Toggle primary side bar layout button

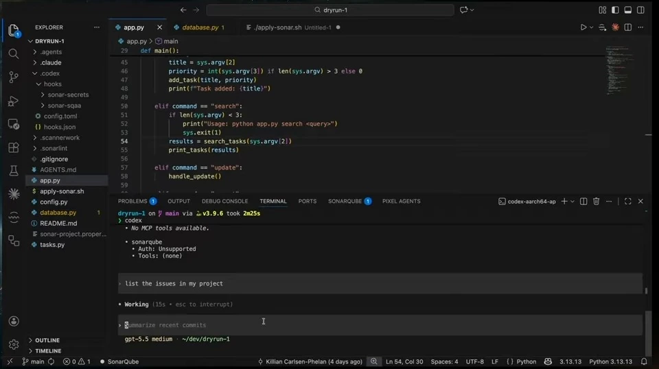point(615,10)
